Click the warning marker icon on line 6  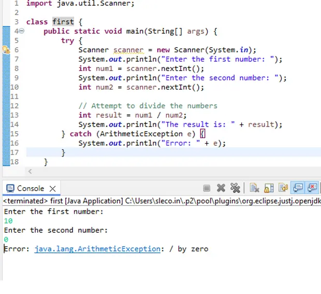pyautogui.click(x=6, y=50)
